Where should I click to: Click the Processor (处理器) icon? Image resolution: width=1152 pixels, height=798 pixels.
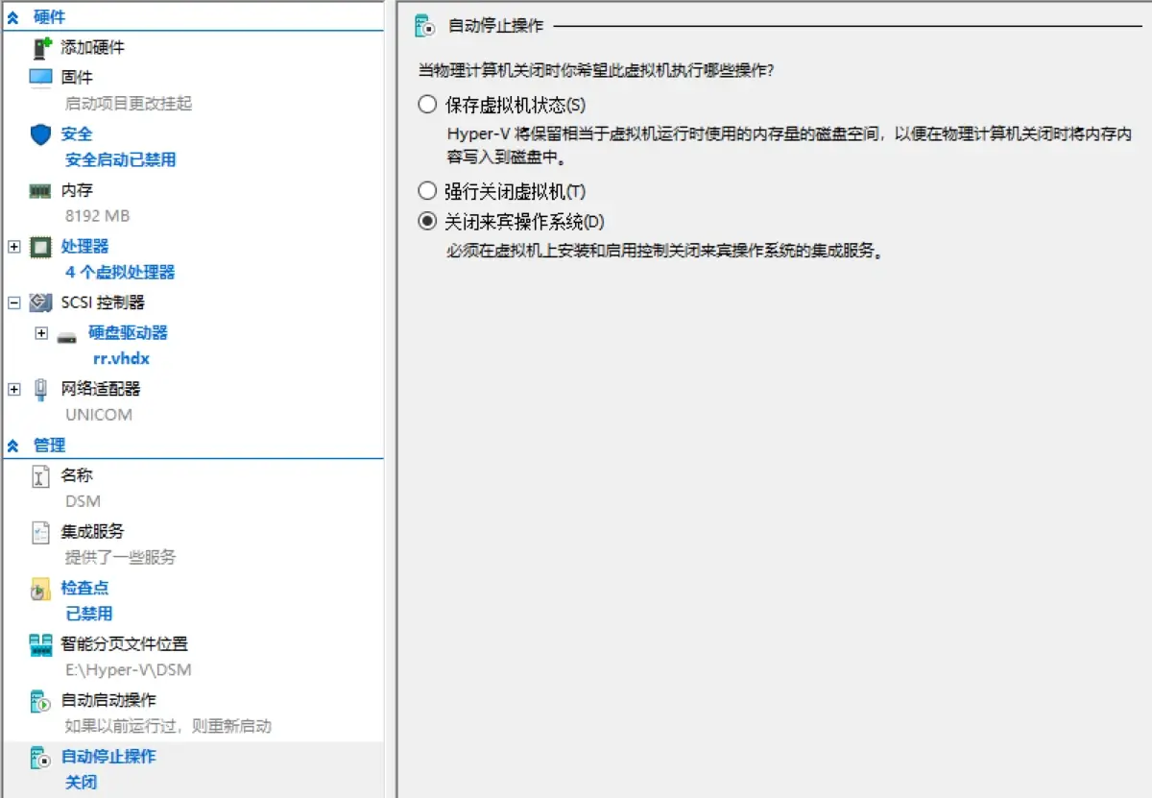point(40,247)
